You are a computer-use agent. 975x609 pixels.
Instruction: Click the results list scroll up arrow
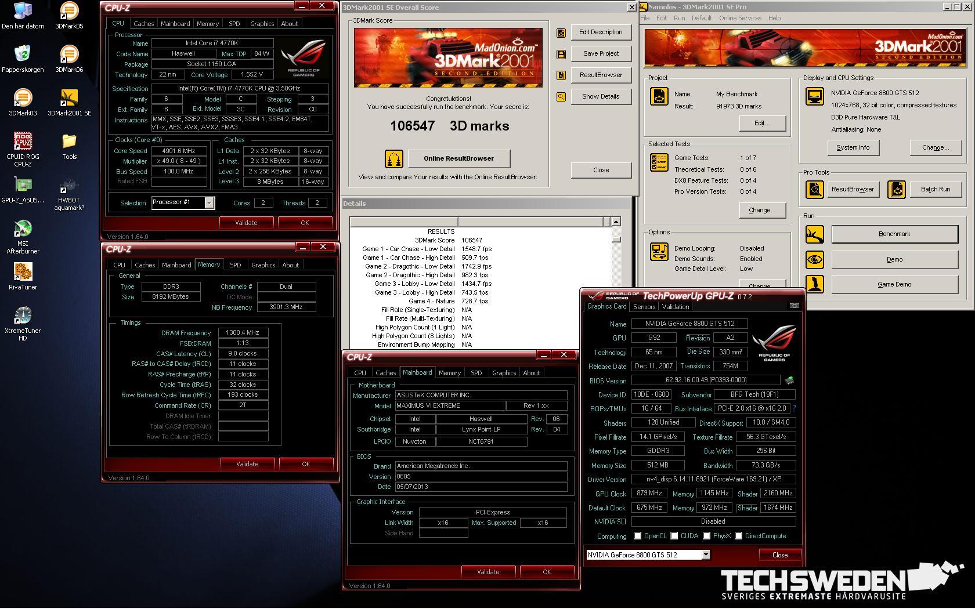click(616, 222)
